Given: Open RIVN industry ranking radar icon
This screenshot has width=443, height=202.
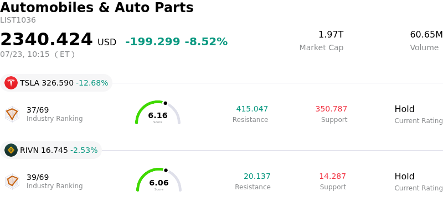Looking at the screenshot, I should 12,182.
